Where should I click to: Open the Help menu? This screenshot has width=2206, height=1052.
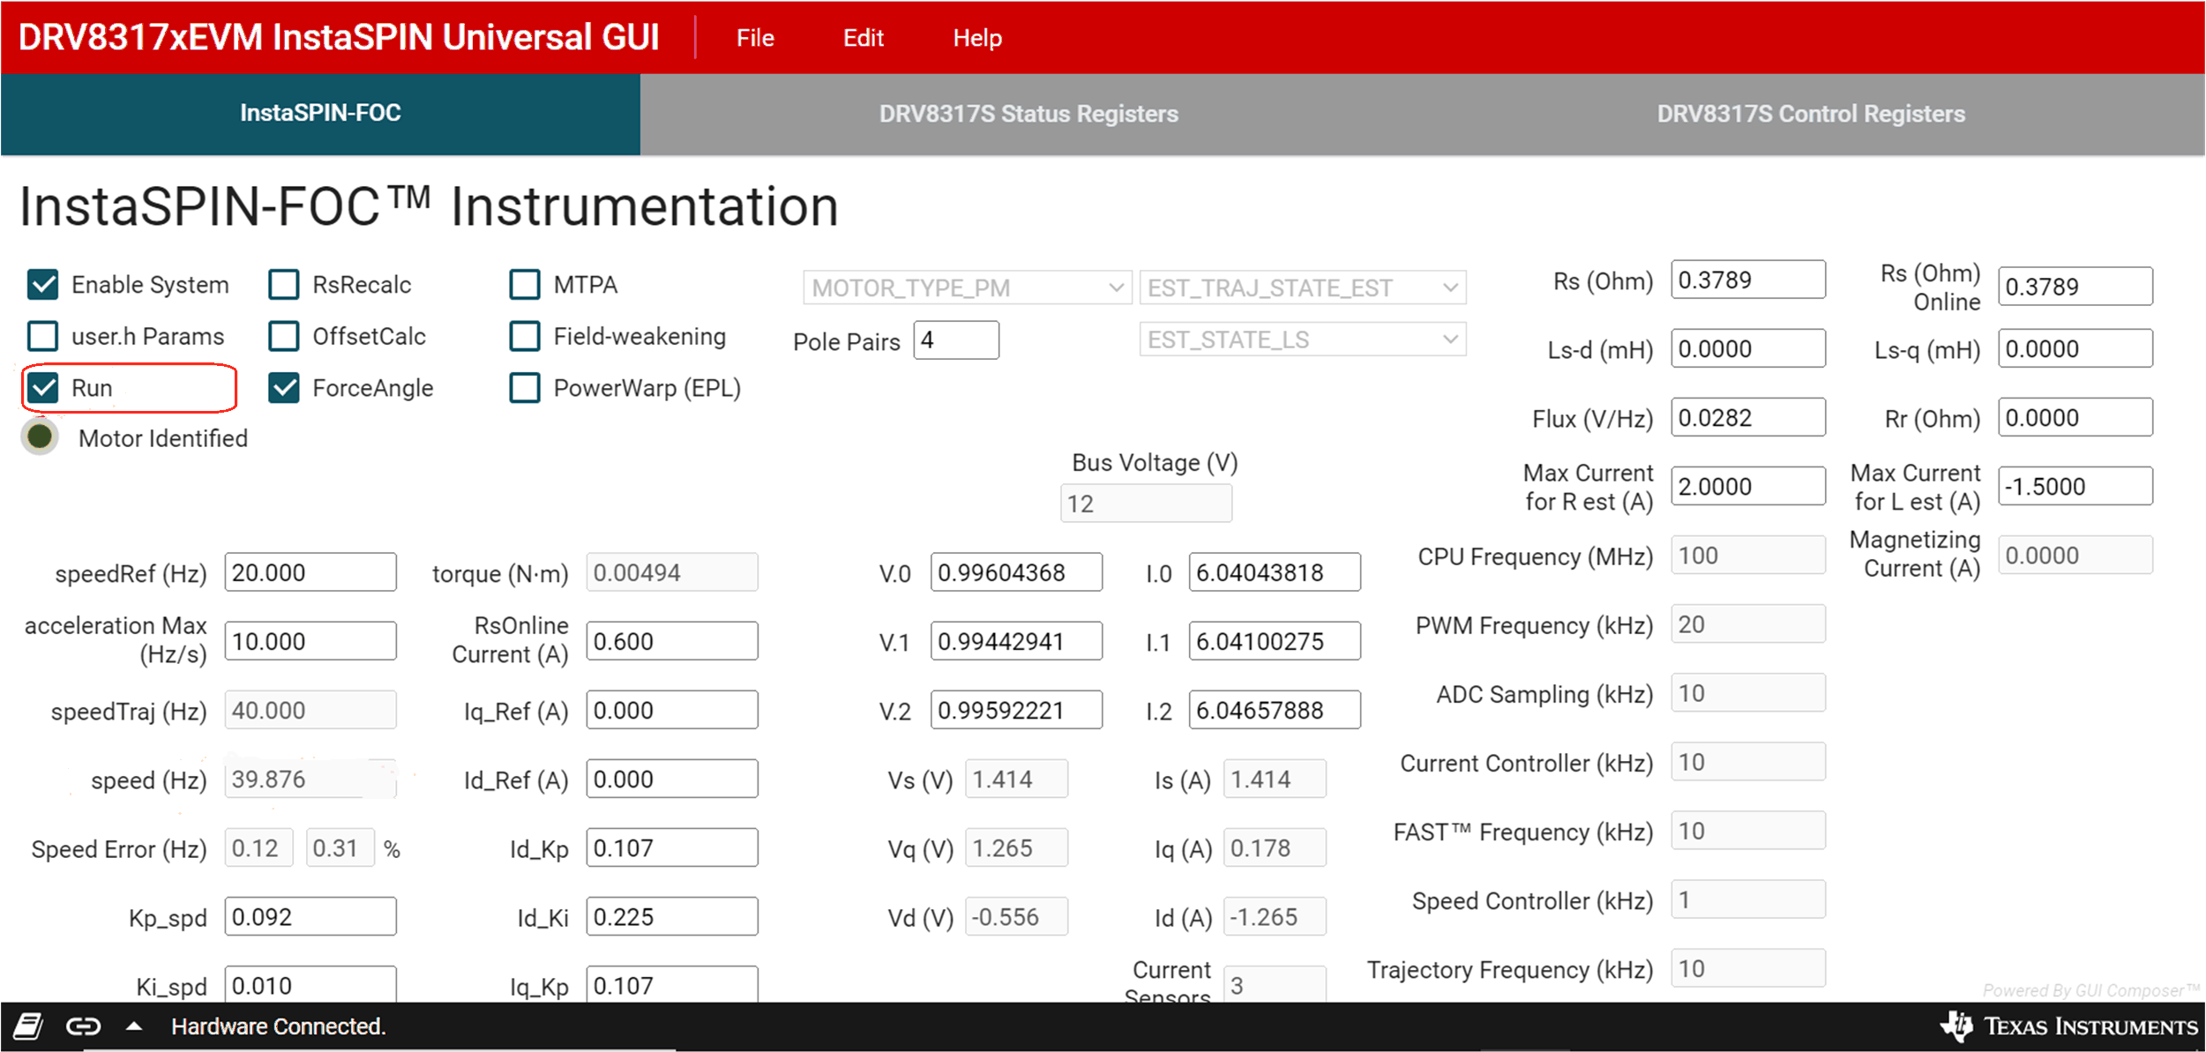tap(976, 37)
